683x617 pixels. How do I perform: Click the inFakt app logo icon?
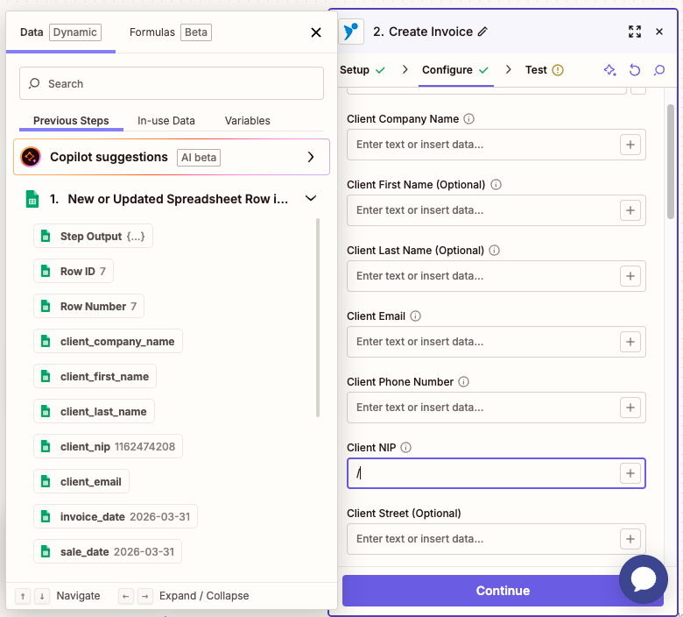coord(351,32)
